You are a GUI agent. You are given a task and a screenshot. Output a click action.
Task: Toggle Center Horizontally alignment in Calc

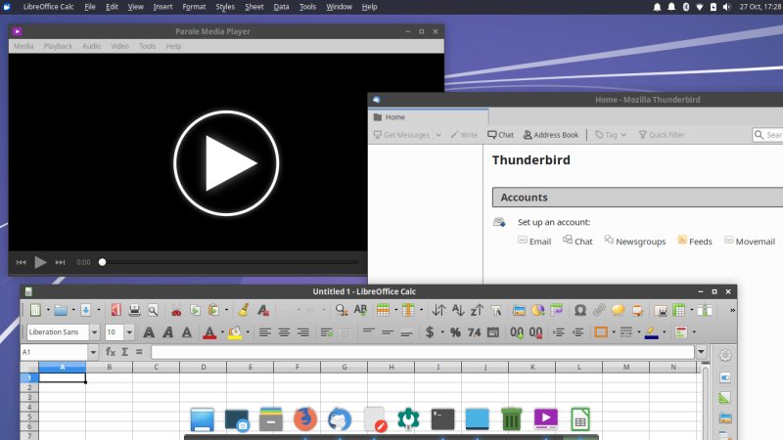284,331
